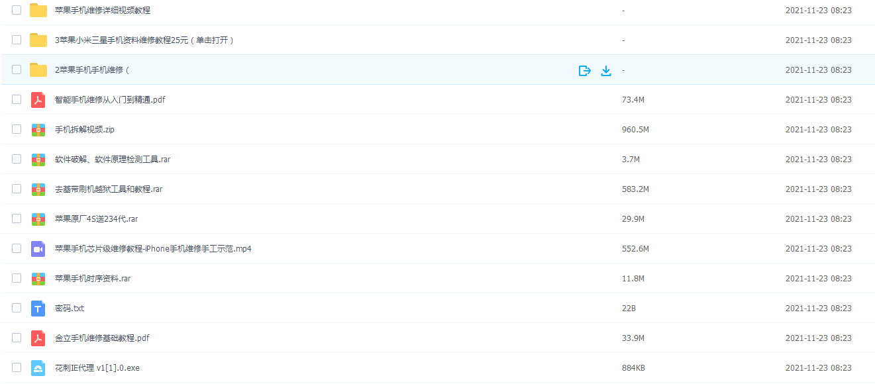Click file name 苹果手机芯片级维修教程-iPhone手机维修手工示范.mp4

(x=153, y=249)
